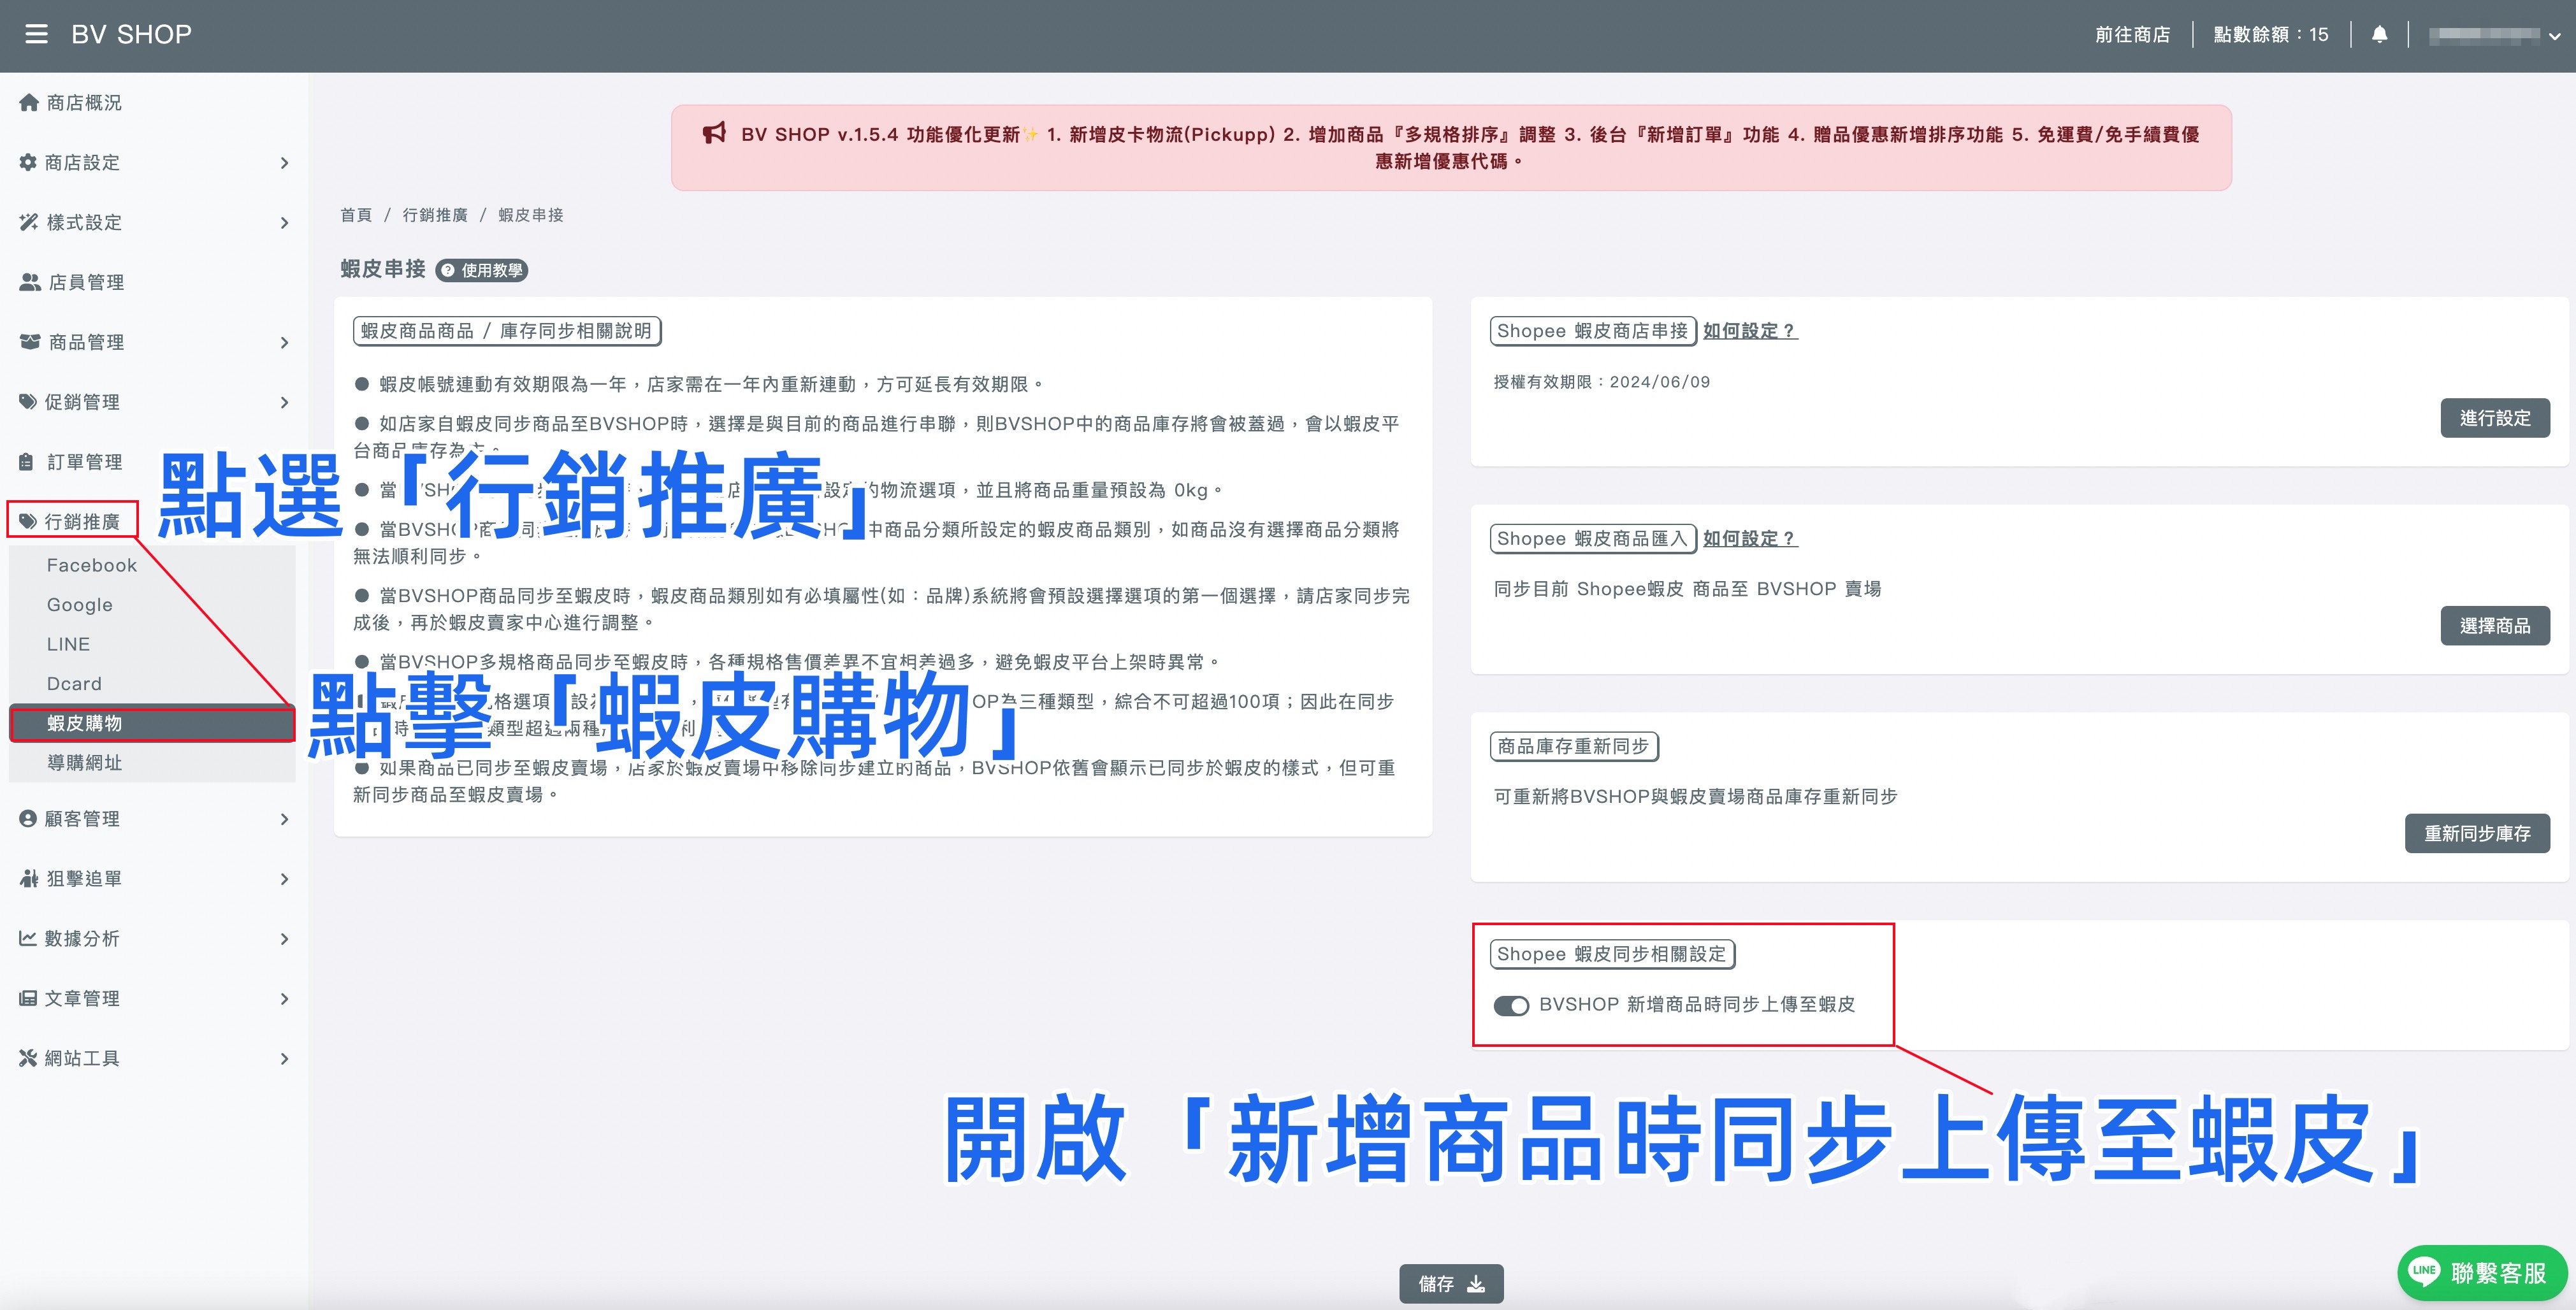Select the 蝦皮購物 submenu item
Viewport: 2576px width, 1310px height.
(152, 723)
